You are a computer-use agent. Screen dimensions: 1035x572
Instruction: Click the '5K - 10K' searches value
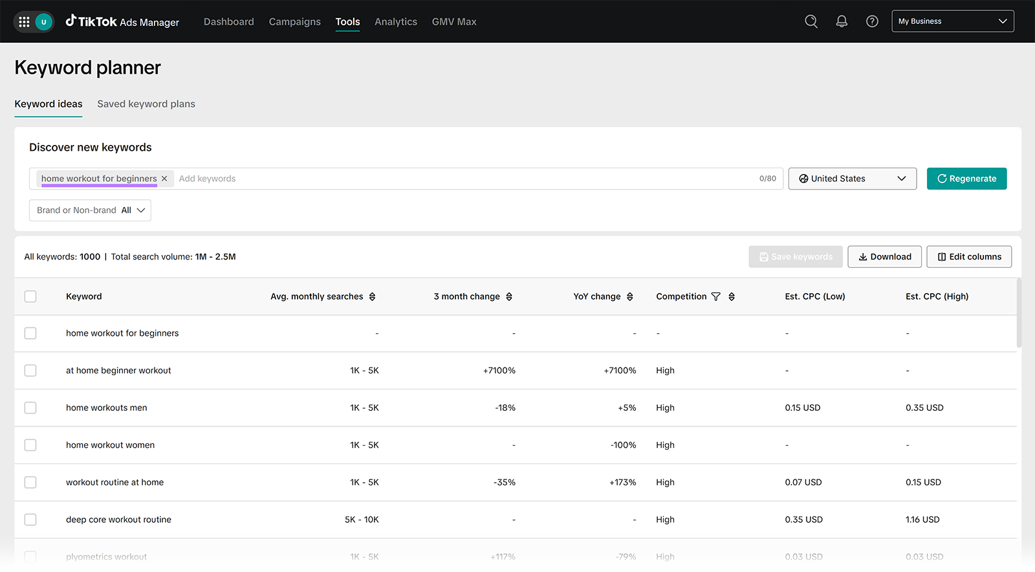click(362, 520)
